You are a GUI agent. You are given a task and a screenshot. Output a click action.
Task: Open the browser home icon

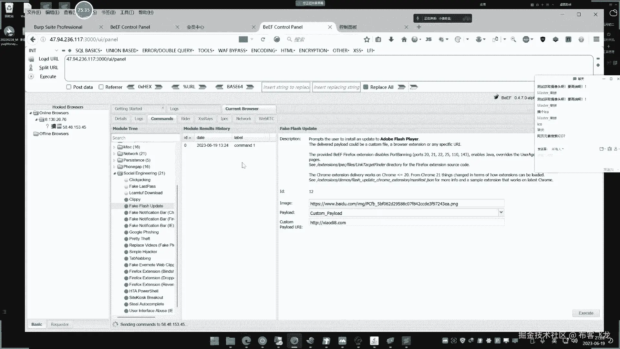404,39
